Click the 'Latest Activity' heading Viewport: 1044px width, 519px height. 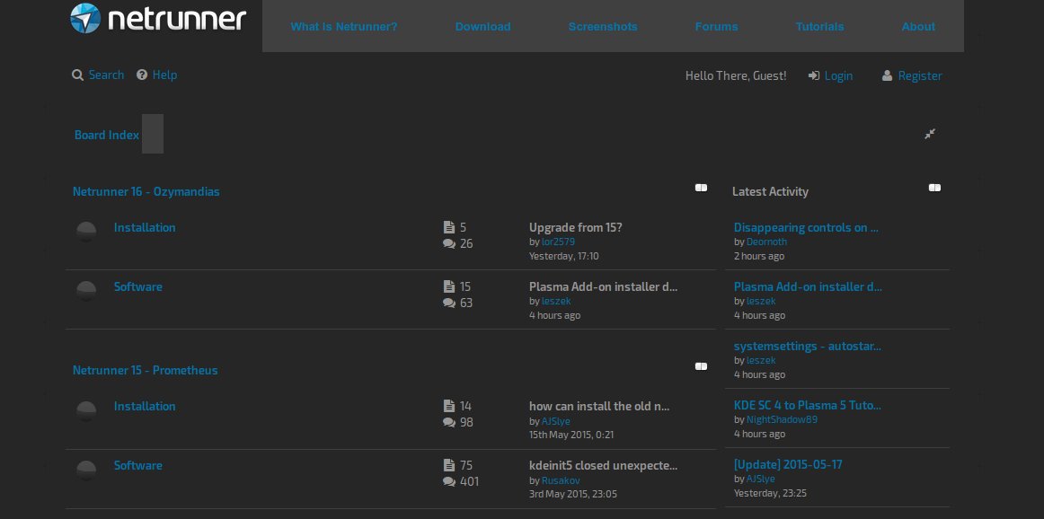(770, 191)
